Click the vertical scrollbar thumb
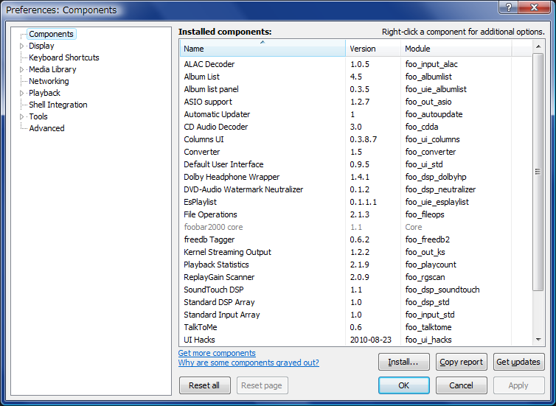 538,172
